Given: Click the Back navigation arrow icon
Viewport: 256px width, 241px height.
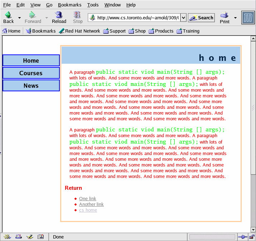Looking at the screenshot, I should (x=8, y=15).
